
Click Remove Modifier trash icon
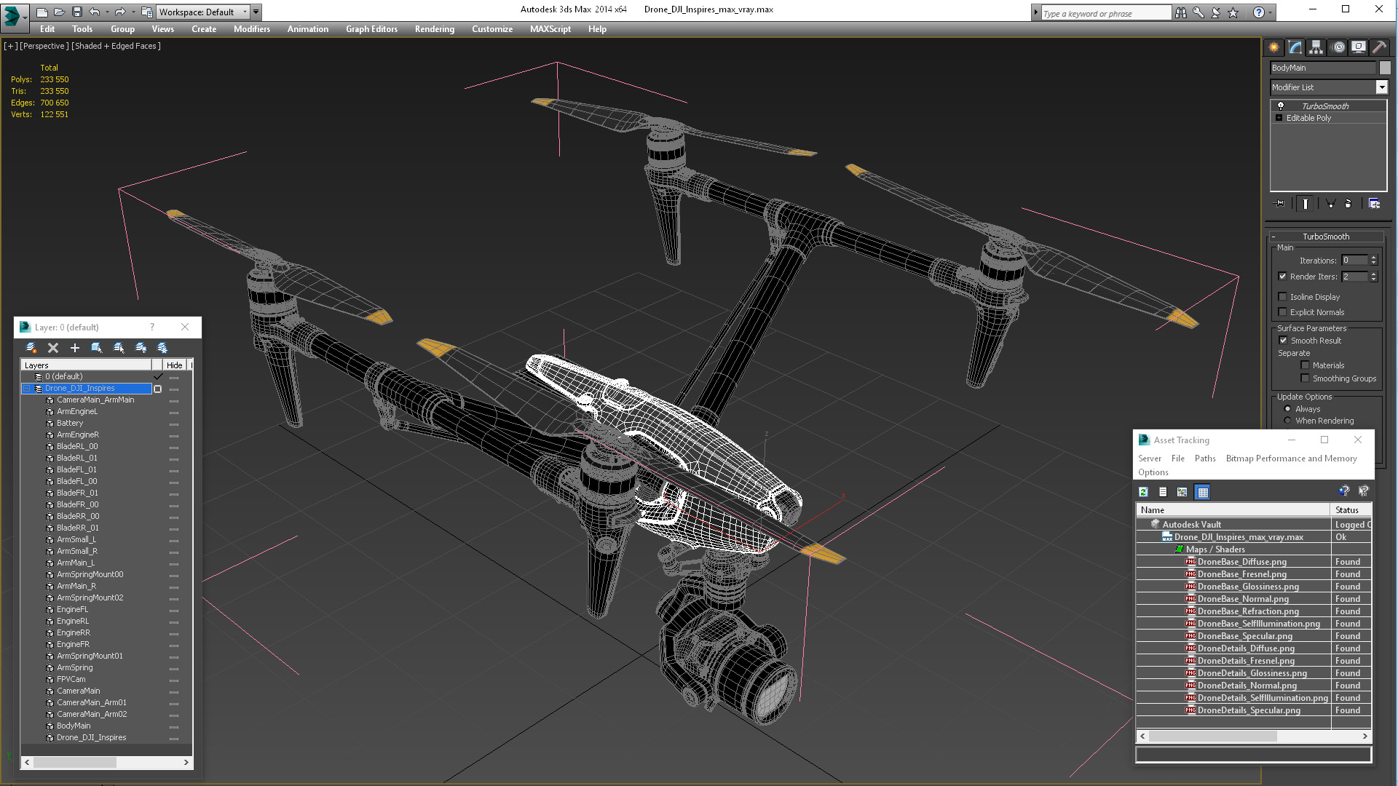pos(1348,204)
